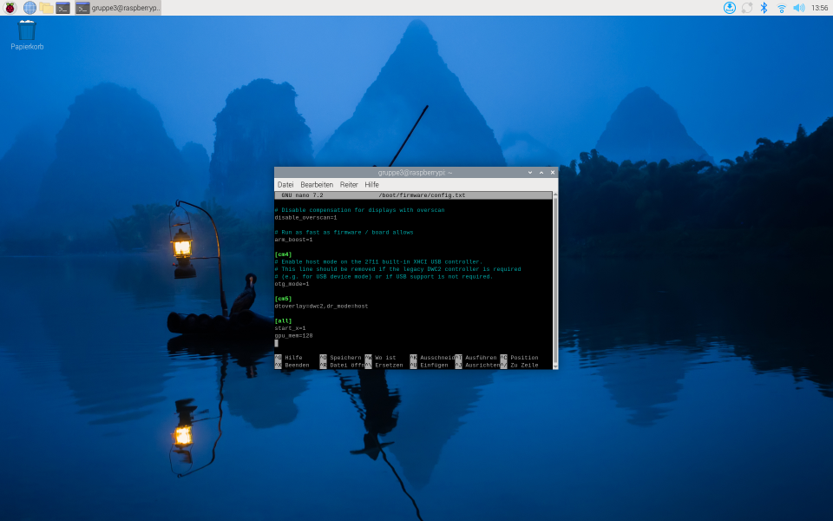
Task: Open the Datei menu
Action: [x=285, y=185]
